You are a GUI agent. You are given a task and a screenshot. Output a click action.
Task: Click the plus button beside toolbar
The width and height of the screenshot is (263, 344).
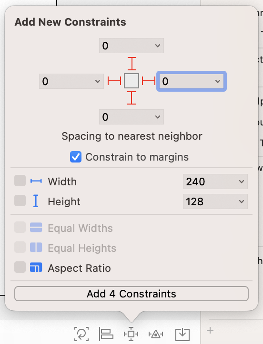click(210, 330)
